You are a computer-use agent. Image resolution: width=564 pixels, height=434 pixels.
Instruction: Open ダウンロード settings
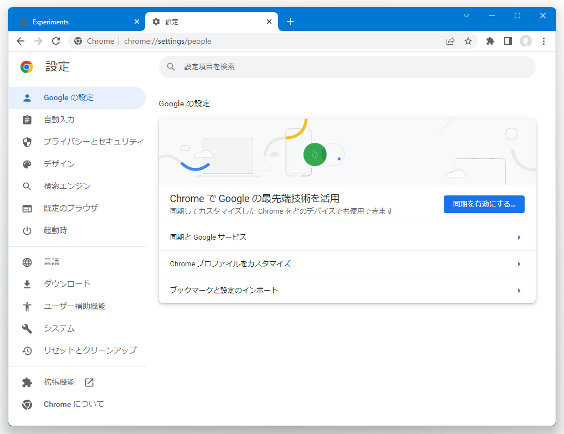77,284
